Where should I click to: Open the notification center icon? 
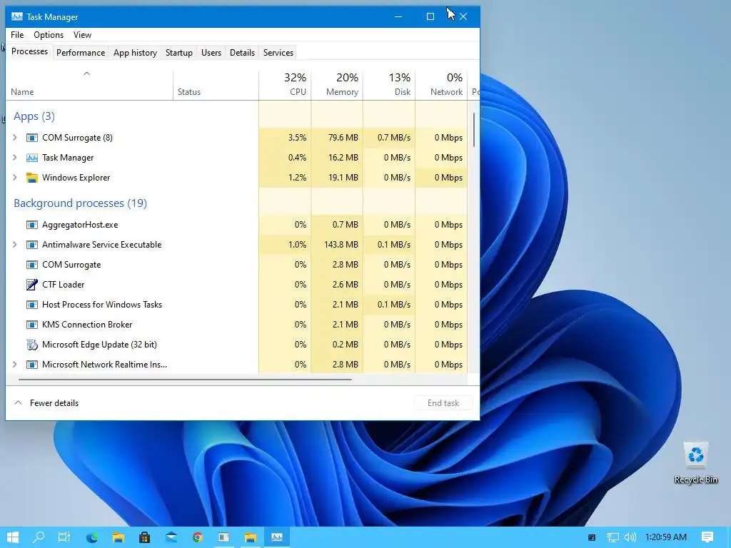pos(707,537)
